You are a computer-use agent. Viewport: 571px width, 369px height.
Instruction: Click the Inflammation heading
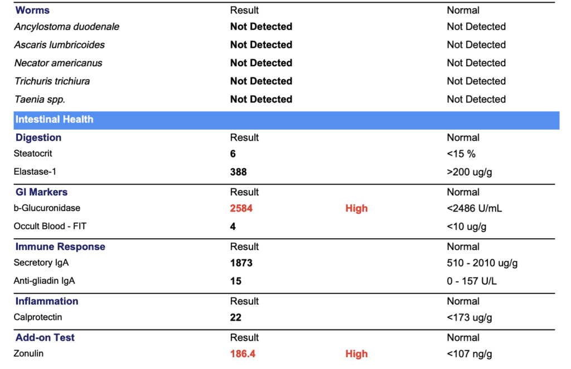(x=47, y=301)
